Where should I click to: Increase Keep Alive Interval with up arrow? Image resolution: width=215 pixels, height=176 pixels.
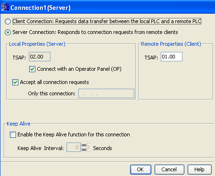tap(84, 145)
